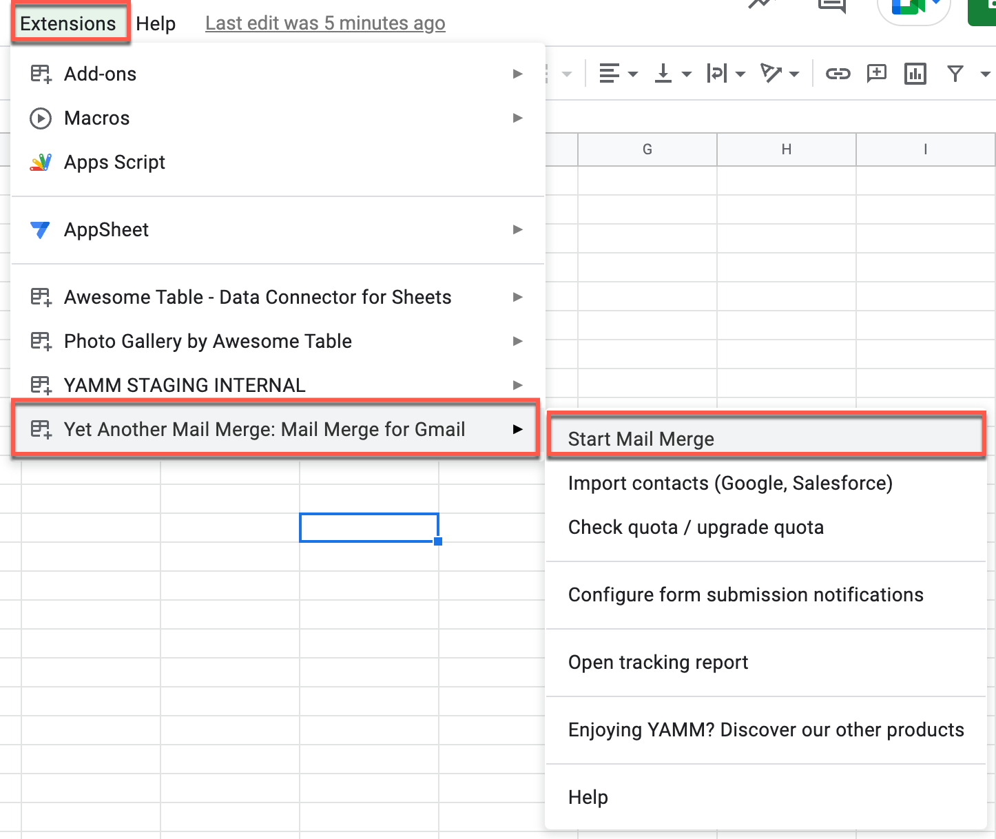Click the insert comment icon
The width and height of the screenshot is (996, 839).
click(x=876, y=74)
